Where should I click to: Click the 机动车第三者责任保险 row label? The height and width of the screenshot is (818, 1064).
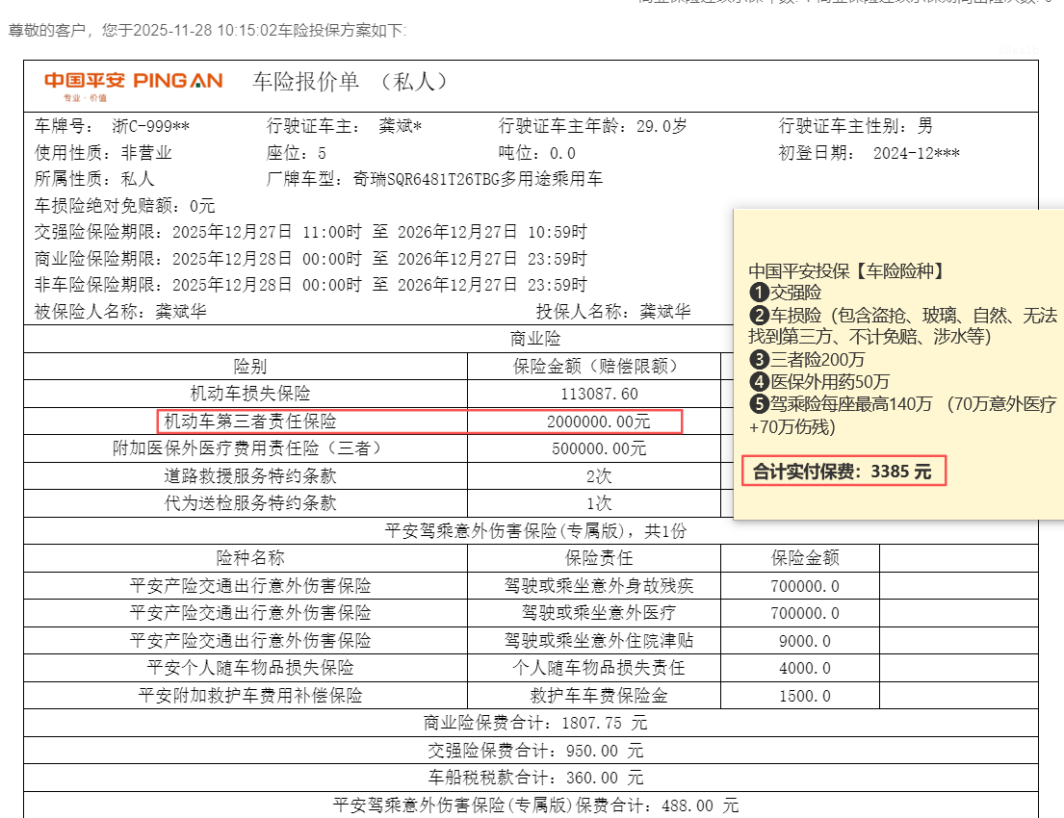[250, 422]
